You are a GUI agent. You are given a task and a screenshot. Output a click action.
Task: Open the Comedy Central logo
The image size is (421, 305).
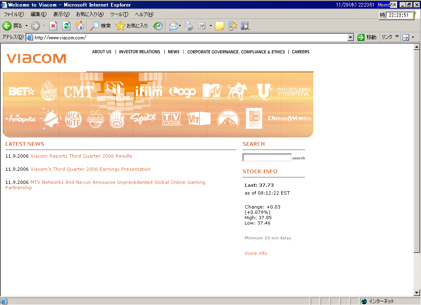tap(49, 91)
